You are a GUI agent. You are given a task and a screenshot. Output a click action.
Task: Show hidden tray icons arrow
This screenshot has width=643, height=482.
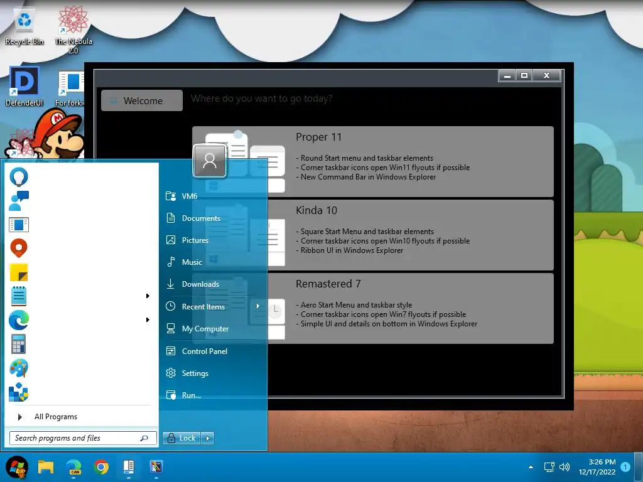point(531,467)
